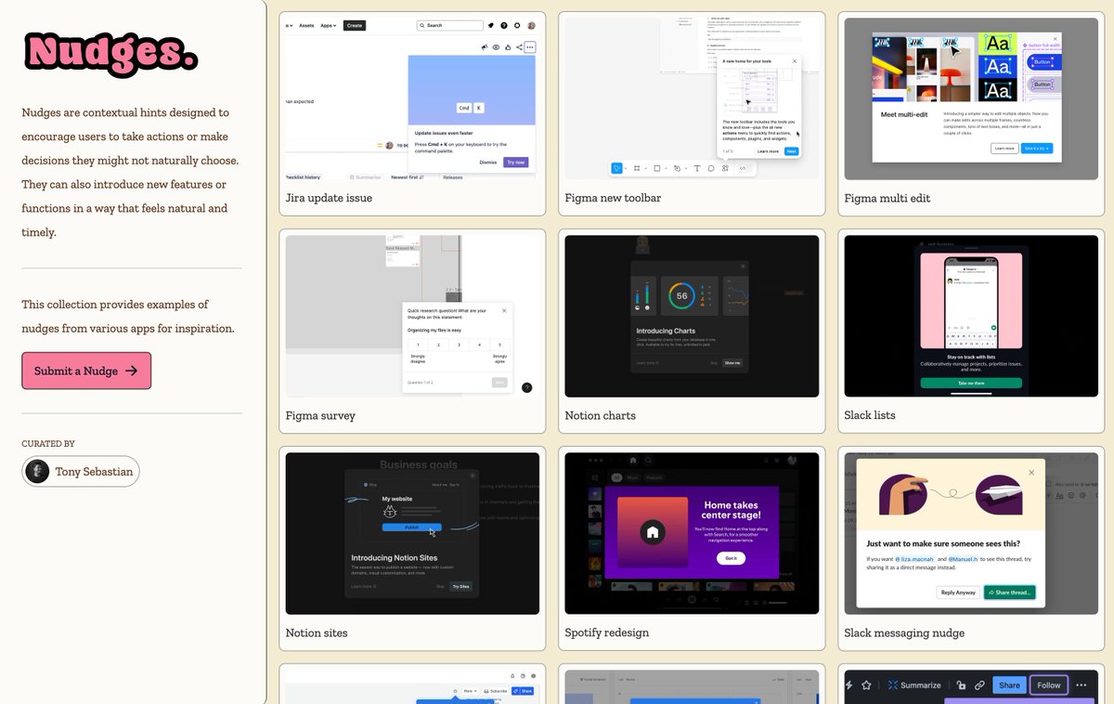Click the Follow button in the bottom-right card
1114x704 pixels.
[1049, 685]
